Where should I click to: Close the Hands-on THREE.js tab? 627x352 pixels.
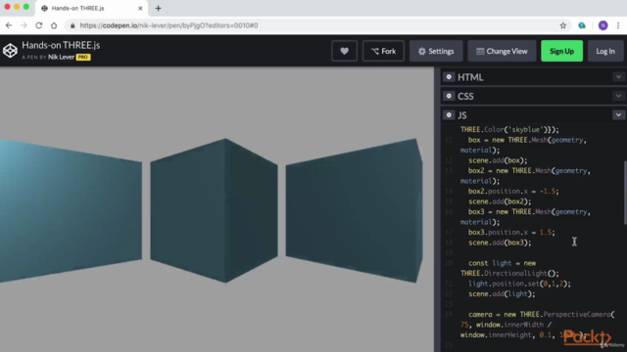tap(140, 9)
